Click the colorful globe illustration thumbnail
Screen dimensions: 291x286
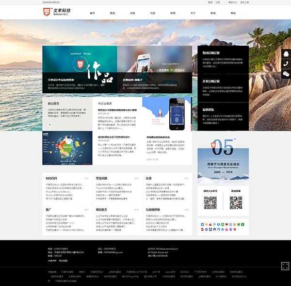coord(67,148)
